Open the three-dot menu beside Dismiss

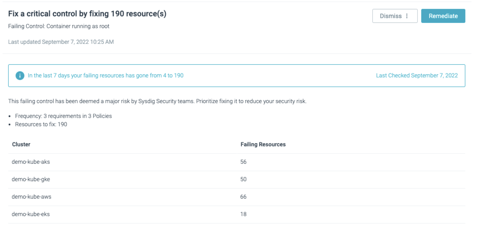pyautogui.click(x=407, y=16)
